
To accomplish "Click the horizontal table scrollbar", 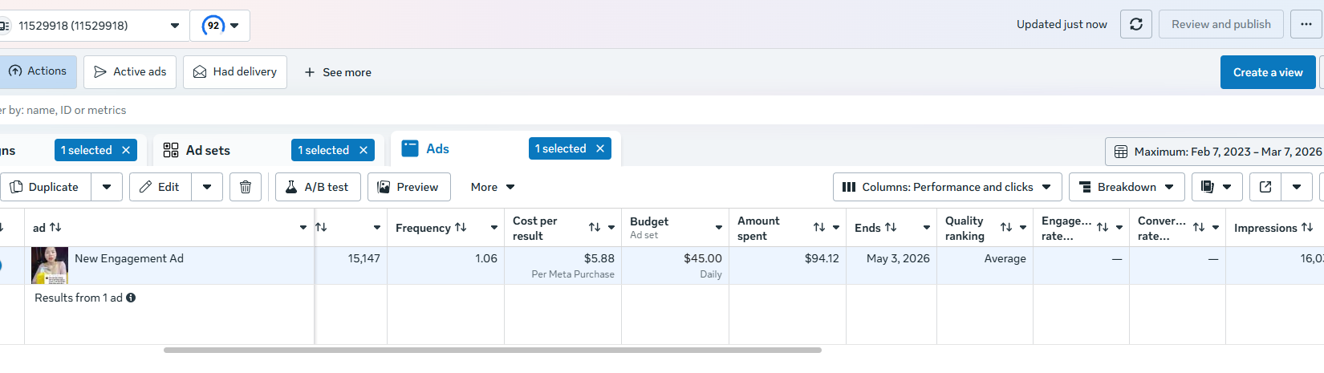I will click(492, 350).
